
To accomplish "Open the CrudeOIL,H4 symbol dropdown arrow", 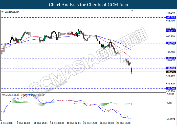I will tap(3, 12).
